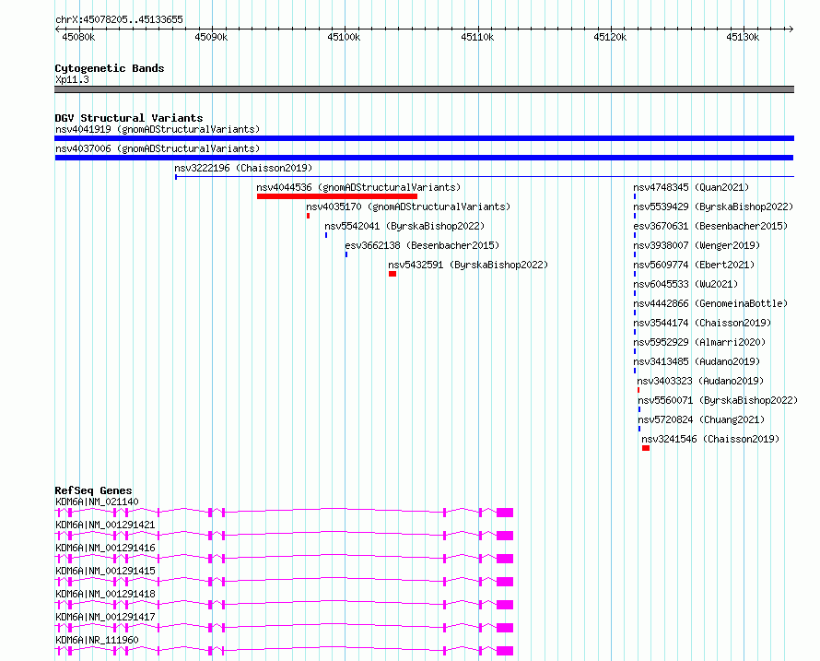The width and height of the screenshot is (820, 661).
Task: Select nsv5952929 Almarri2020 variant
Action: (x=699, y=342)
